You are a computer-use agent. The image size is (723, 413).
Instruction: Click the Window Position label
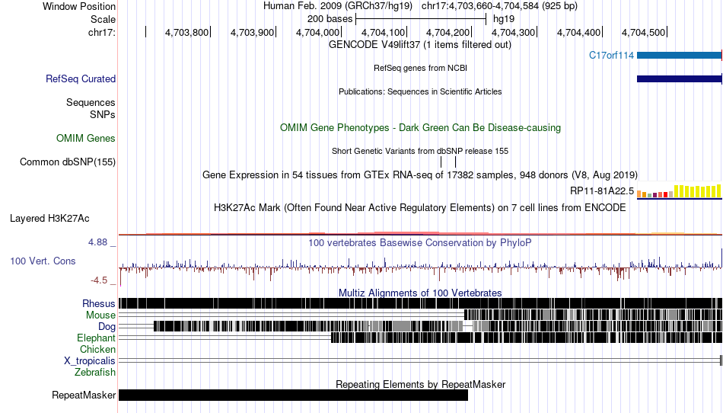coord(79,6)
